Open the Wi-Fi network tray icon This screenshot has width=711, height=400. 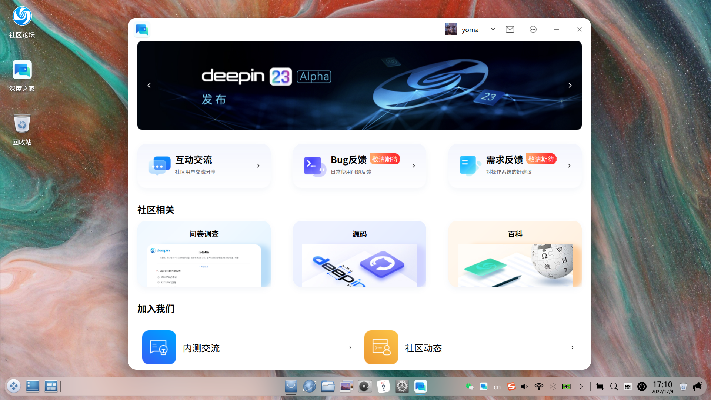pyautogui.click(x=539, y=387)
